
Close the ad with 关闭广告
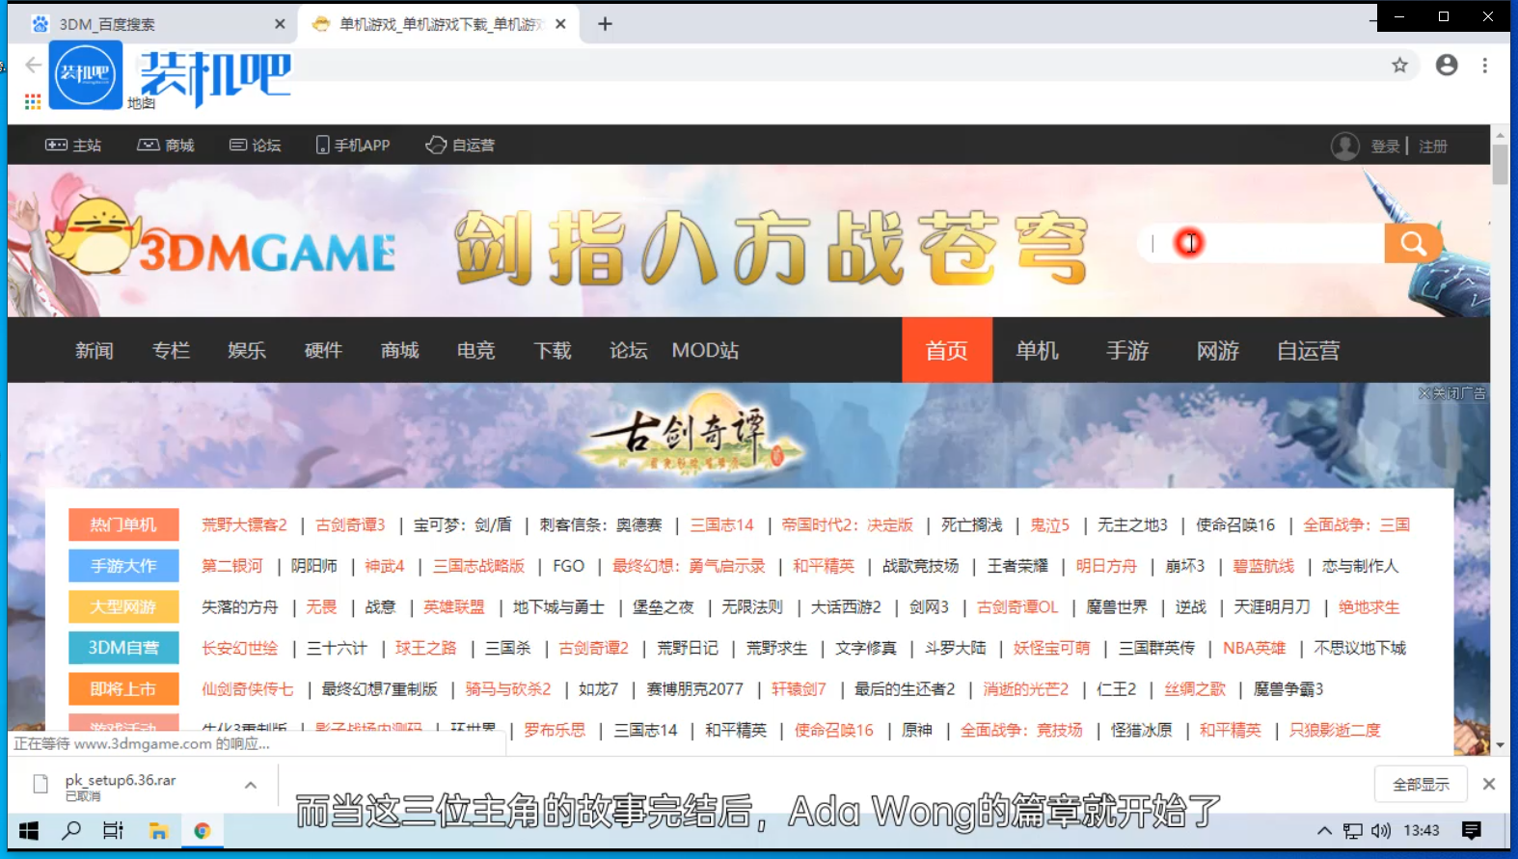[1451, 393]
